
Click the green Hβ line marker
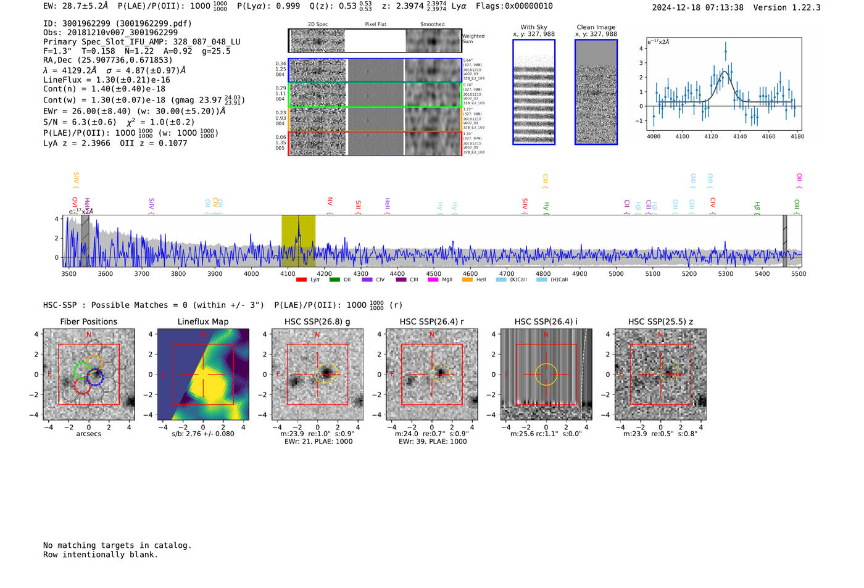(x=757, y=207)
